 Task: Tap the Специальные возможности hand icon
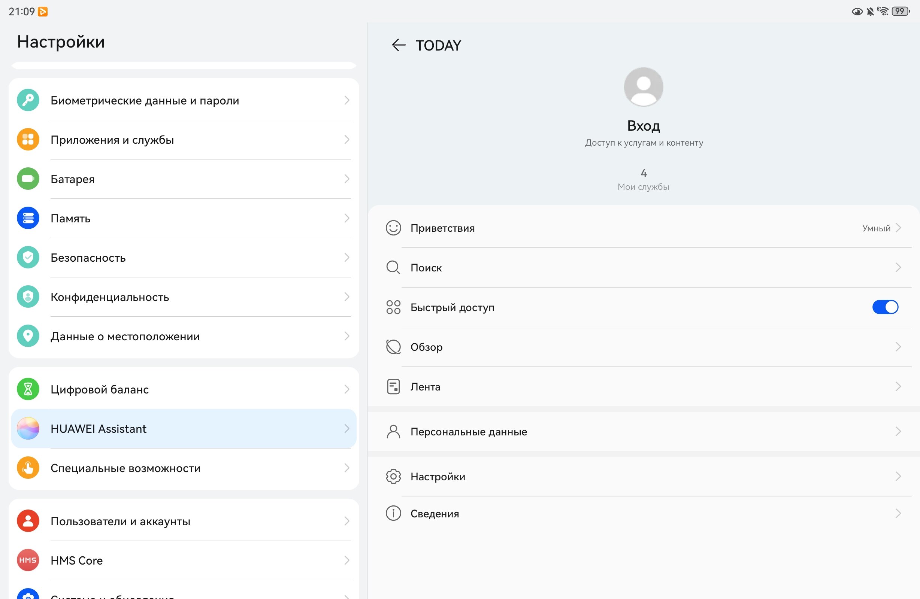pyautogui.click(x=28, y=468)
